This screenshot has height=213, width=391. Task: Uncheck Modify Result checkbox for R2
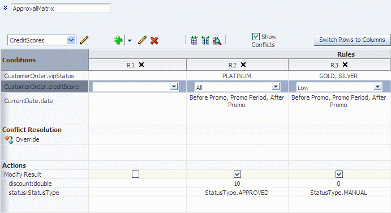click(237, 174)
